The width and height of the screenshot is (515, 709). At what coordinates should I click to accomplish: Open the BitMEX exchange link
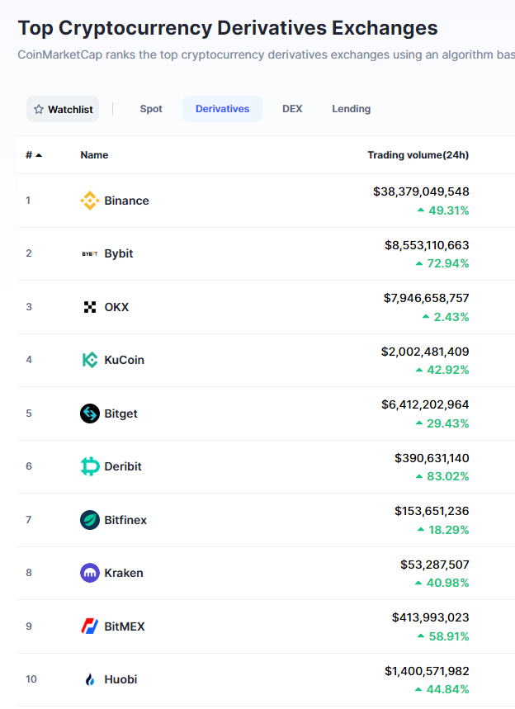coord(125,626)
